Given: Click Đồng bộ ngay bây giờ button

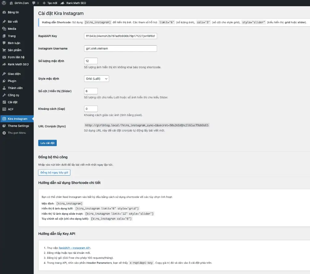Looking at the screenshot, I should pyautogui.click(x=54, y=173).
